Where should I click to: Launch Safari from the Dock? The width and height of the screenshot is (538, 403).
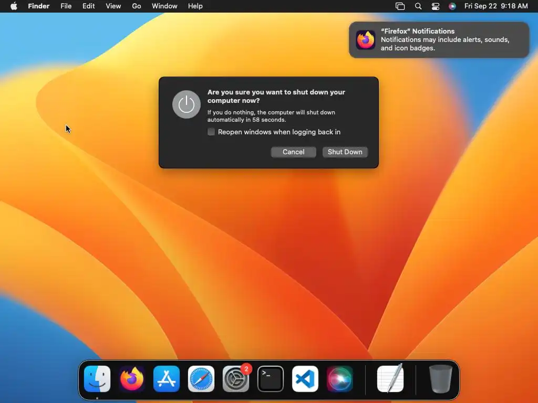tap(201, 379)
